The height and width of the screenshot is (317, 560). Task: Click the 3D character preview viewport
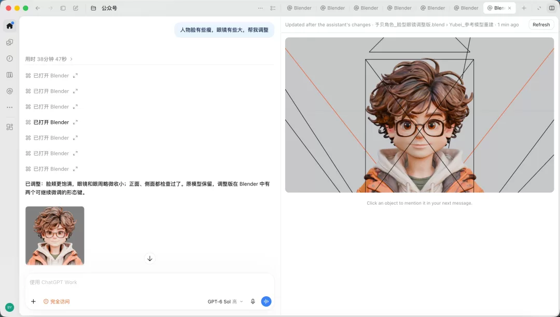[x=419, y=115]
